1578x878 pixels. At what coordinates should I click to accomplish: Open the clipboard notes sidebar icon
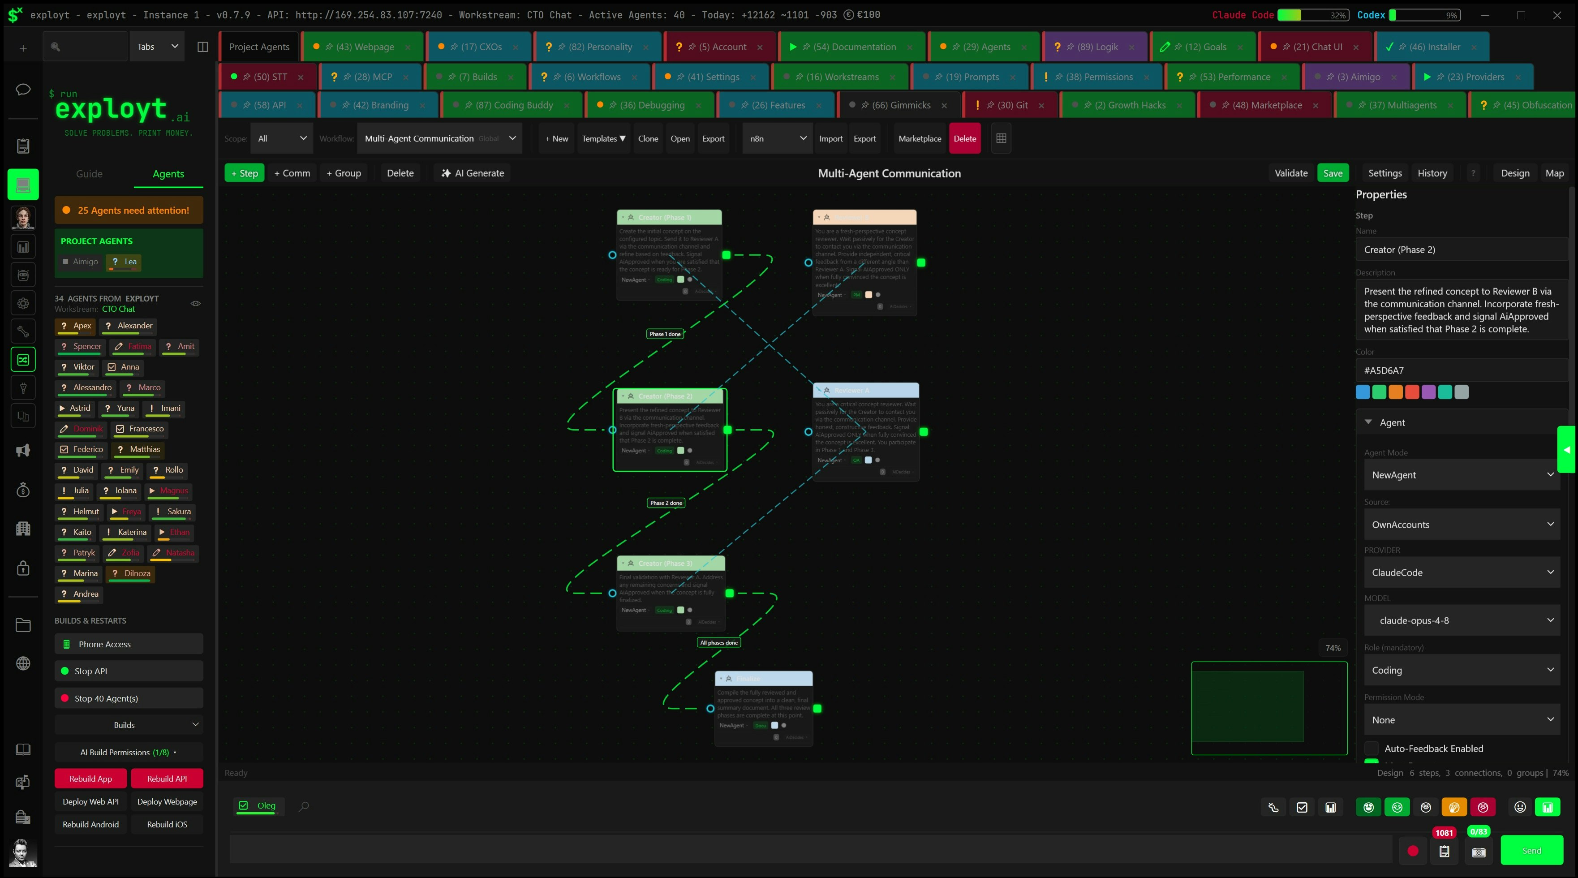click(x=23, y=146)
